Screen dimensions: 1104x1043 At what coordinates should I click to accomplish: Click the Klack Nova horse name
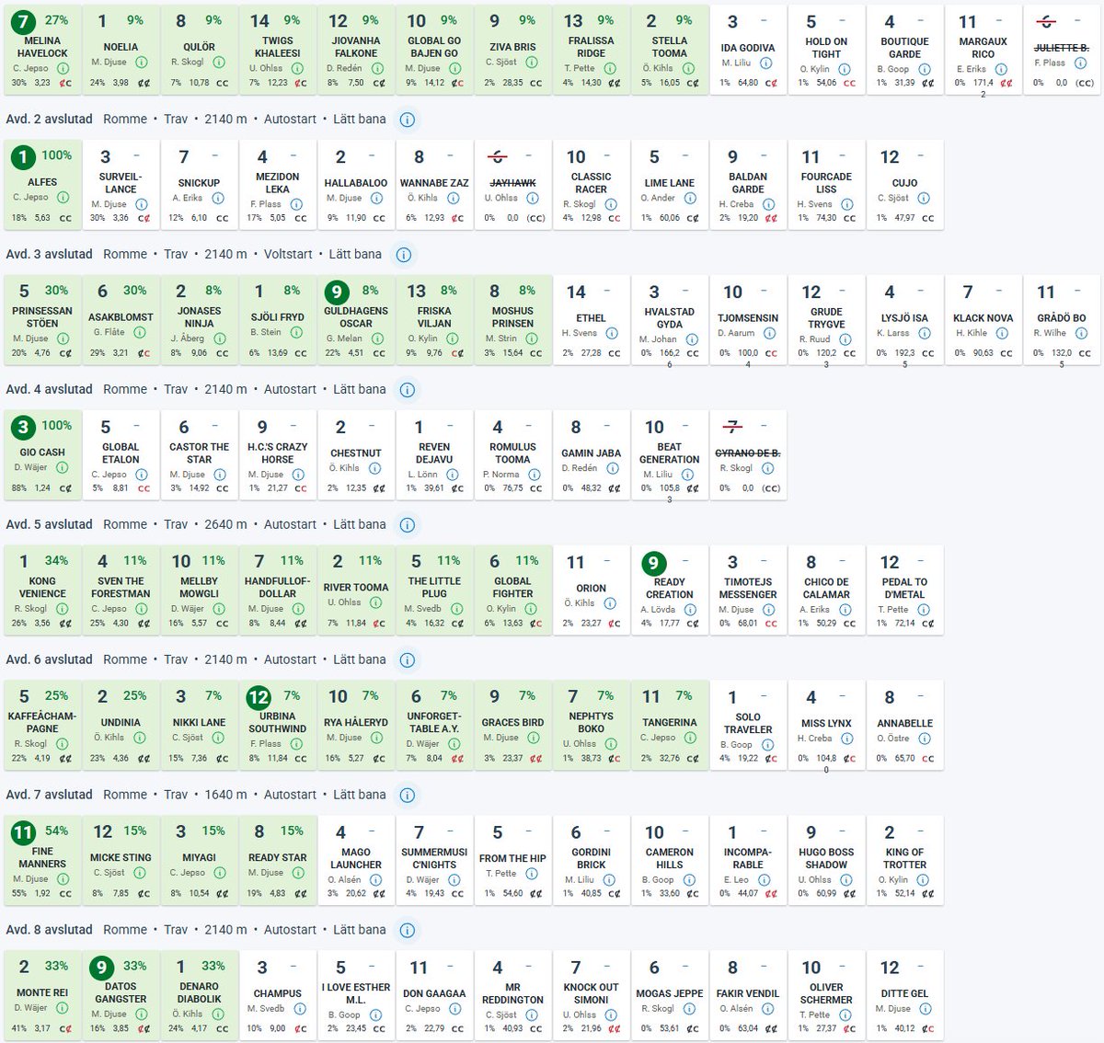click(x=983, y=318)
